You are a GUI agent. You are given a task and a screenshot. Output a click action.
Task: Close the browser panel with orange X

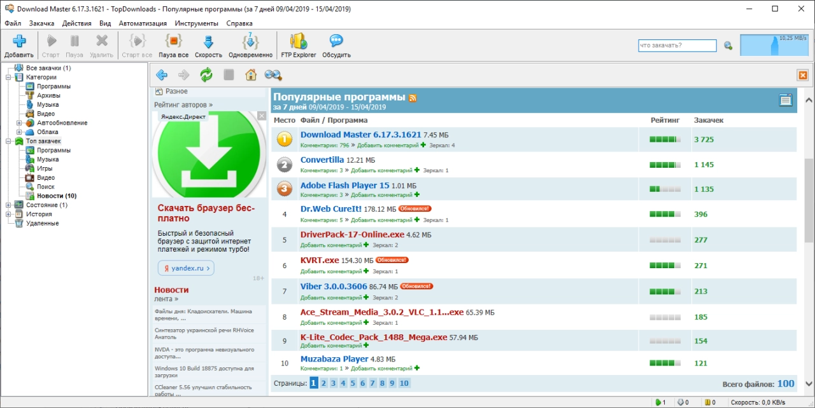(x=802, y=75)
